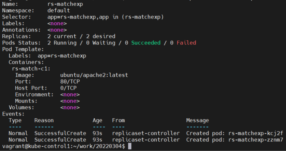286x151 pixels.
Task: Place cursor at the terminal cursor block
Action: (130, 146)
